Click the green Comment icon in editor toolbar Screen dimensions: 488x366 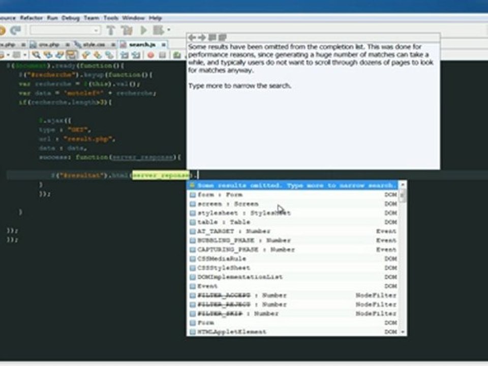point(177,55)
